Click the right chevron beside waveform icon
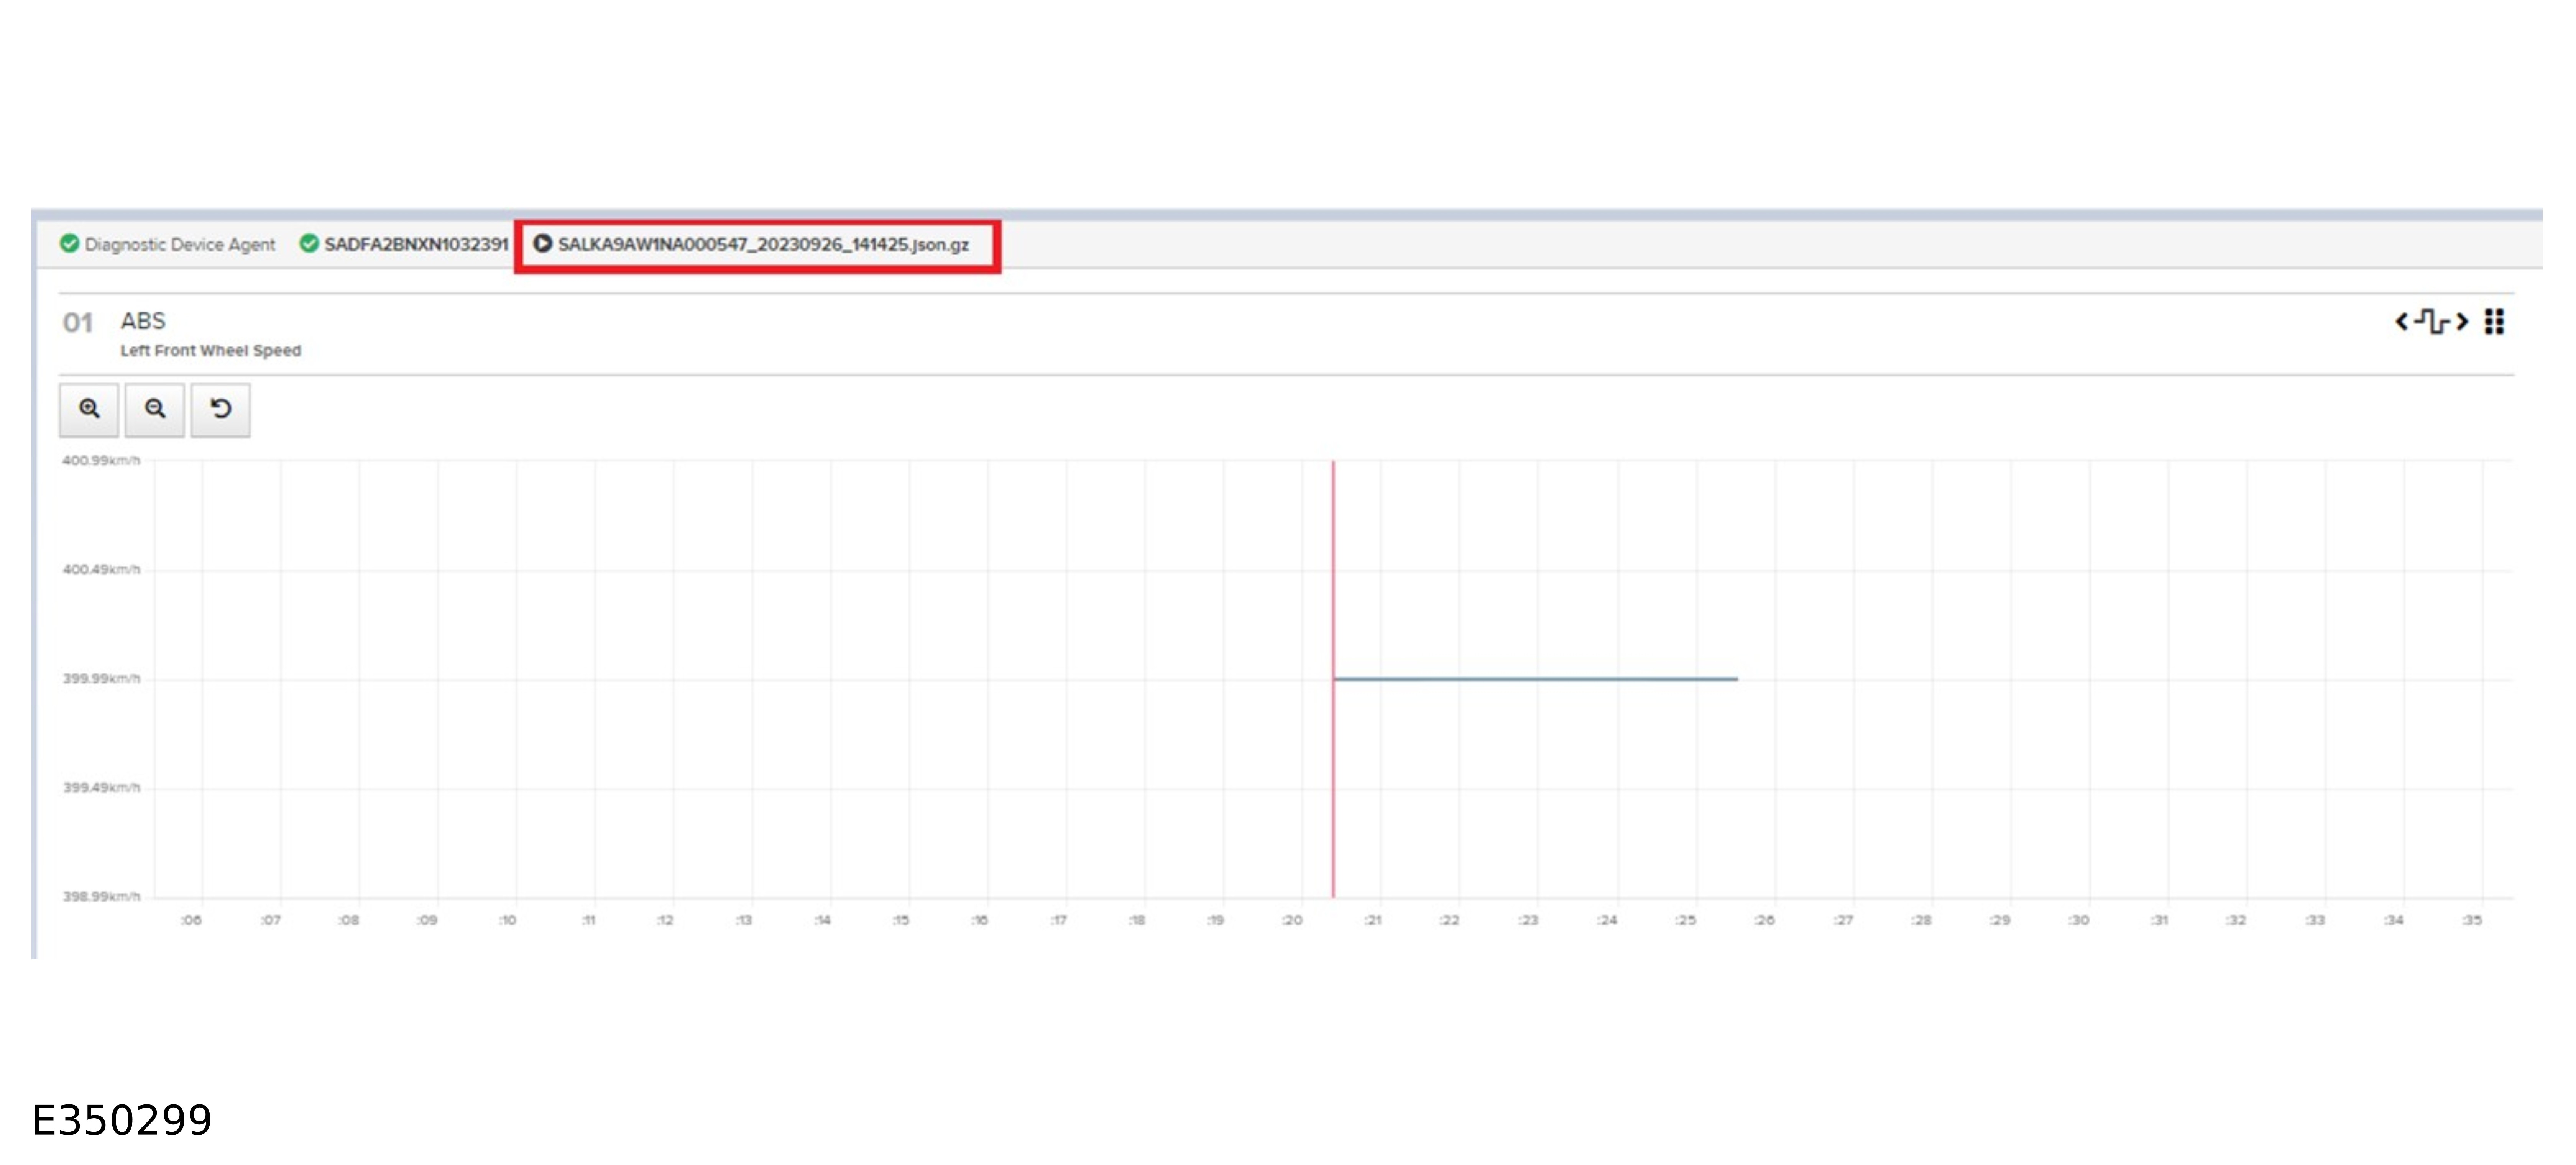Viewport: 2576px width, 1165px height. [x=2462, y=321]
